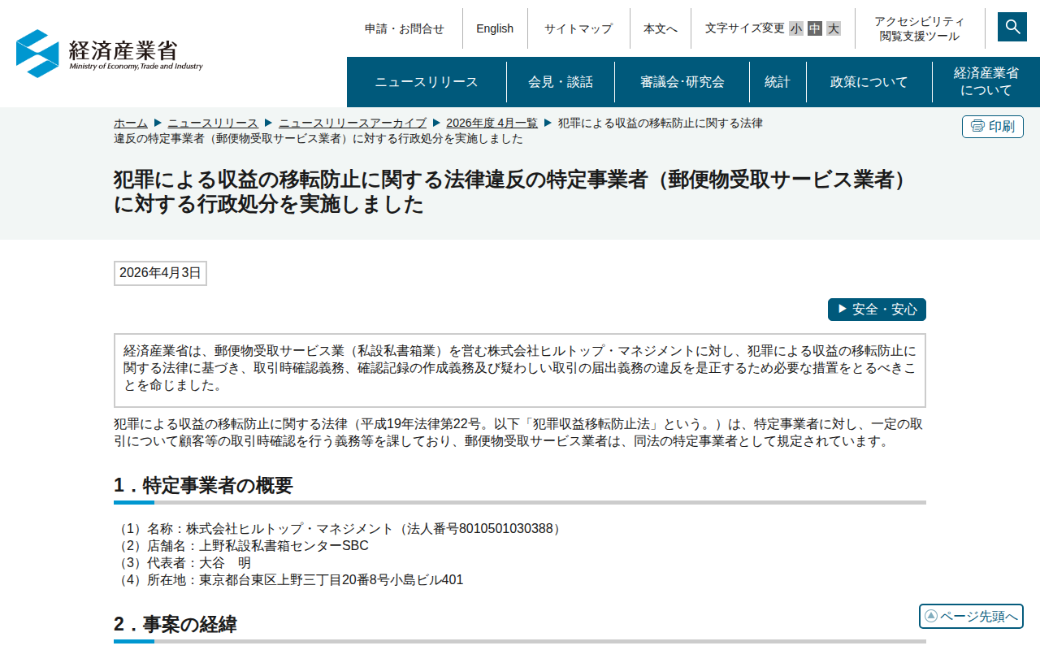Open the 経済産業省について menu
Screen dimensions: 1040x650
coord(986,82)
